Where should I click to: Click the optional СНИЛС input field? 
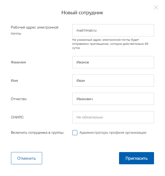tap(113, 117)
